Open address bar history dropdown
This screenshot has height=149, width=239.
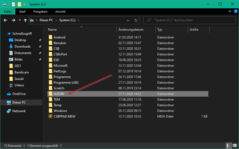[128, 20]
